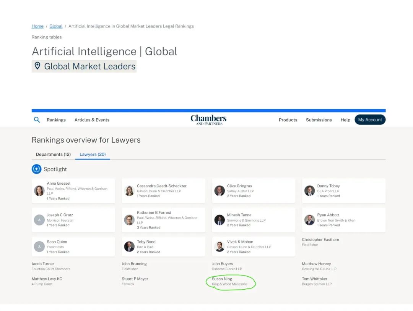Click "Bird & Bird" firm text
Image resolution: width=413 pixels, height=311 pixels.
click(x=145, y=247)
